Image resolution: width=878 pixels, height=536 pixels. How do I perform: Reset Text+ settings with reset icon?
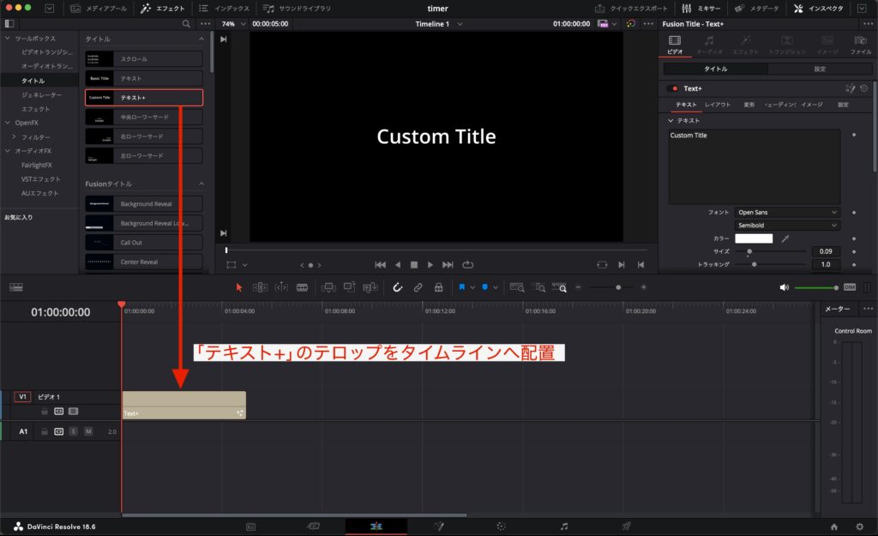click(x=863, y=88)
